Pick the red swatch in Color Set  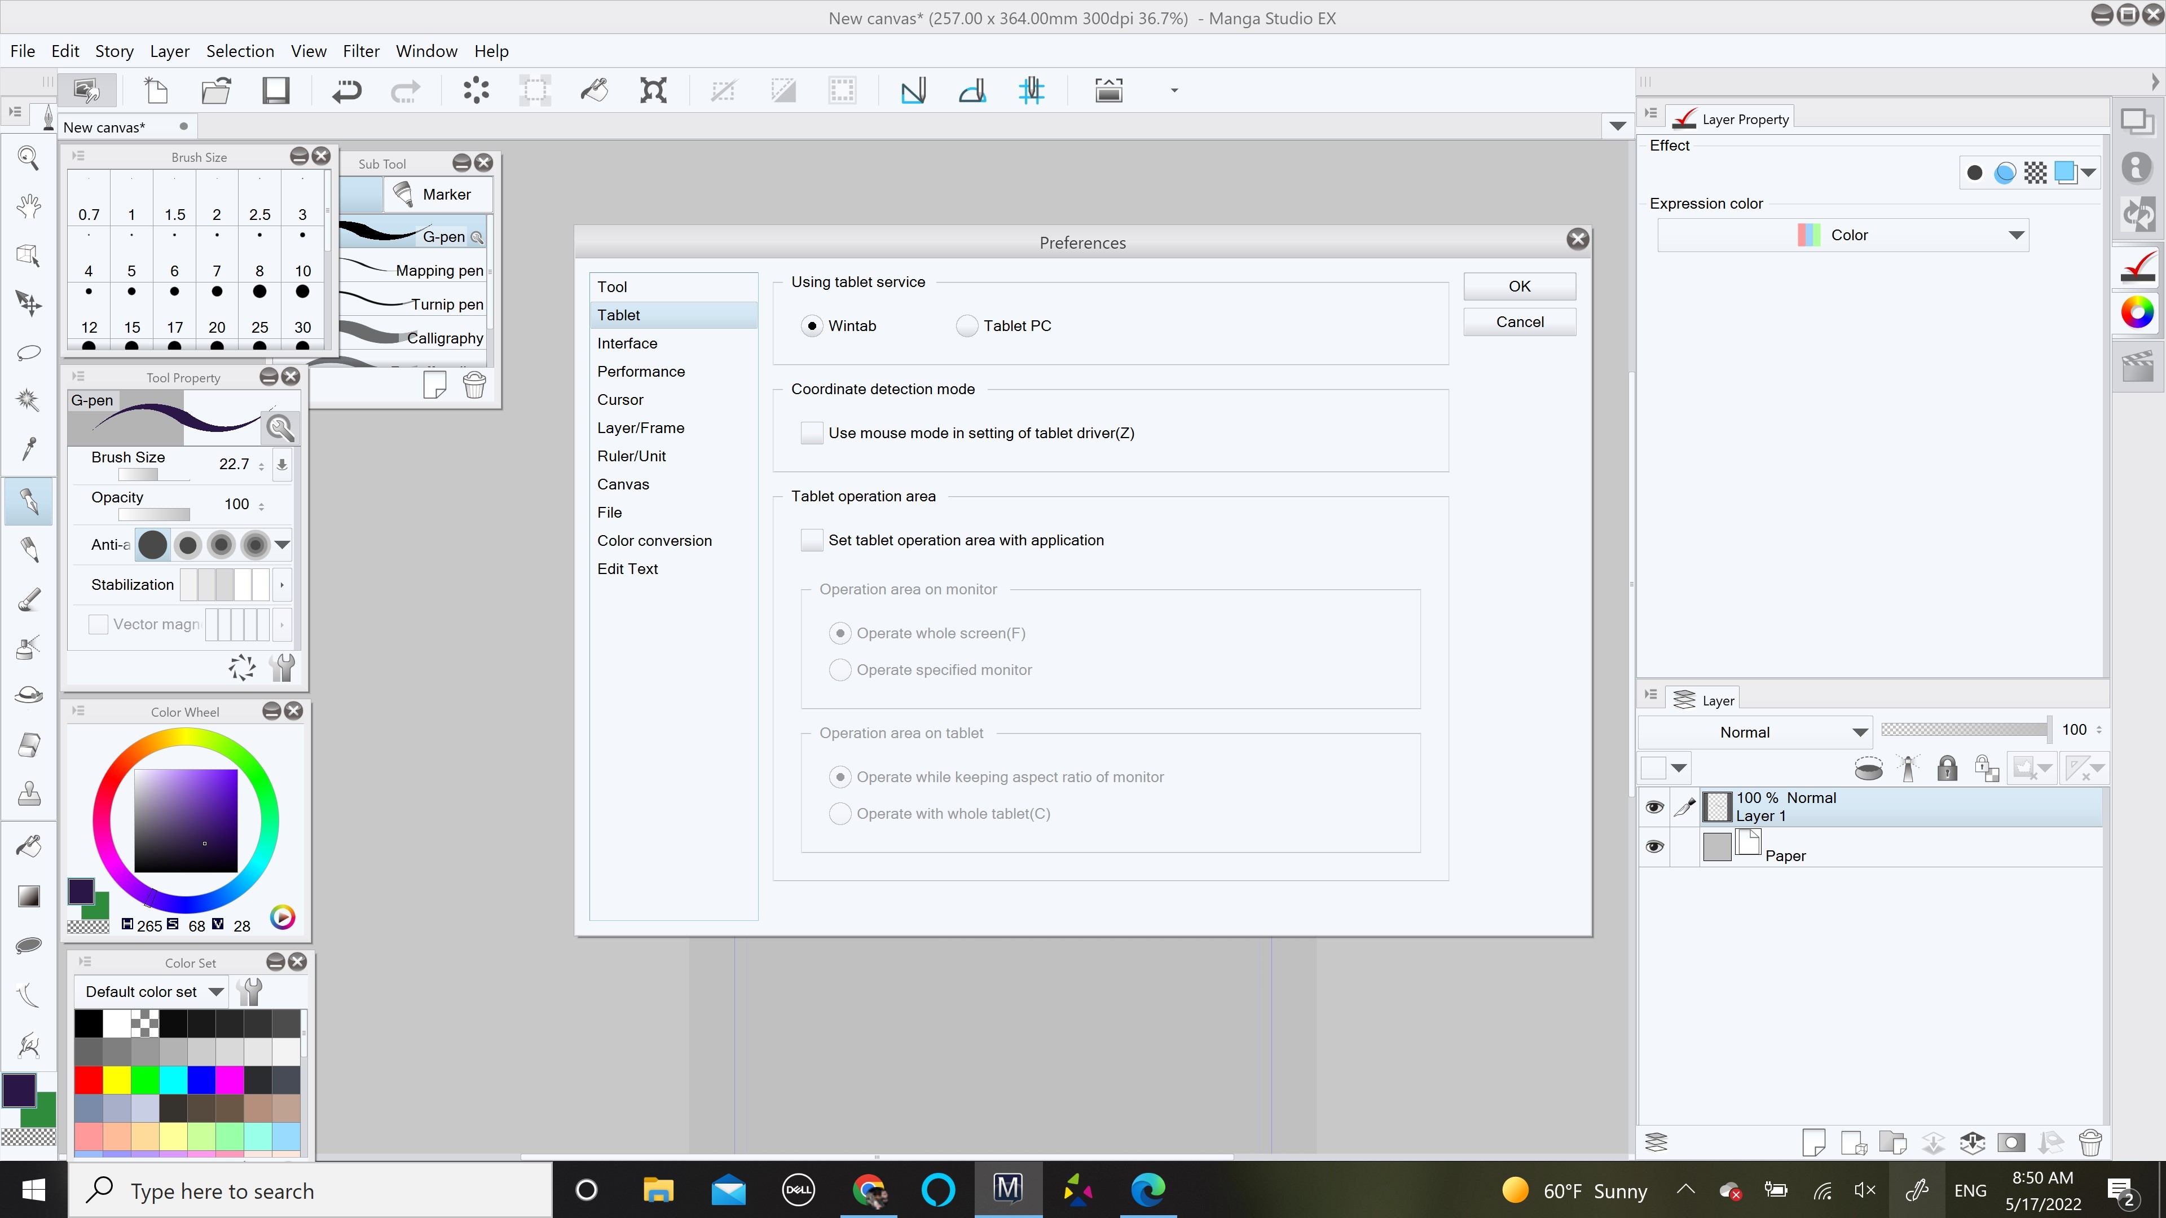[89, 1079]
